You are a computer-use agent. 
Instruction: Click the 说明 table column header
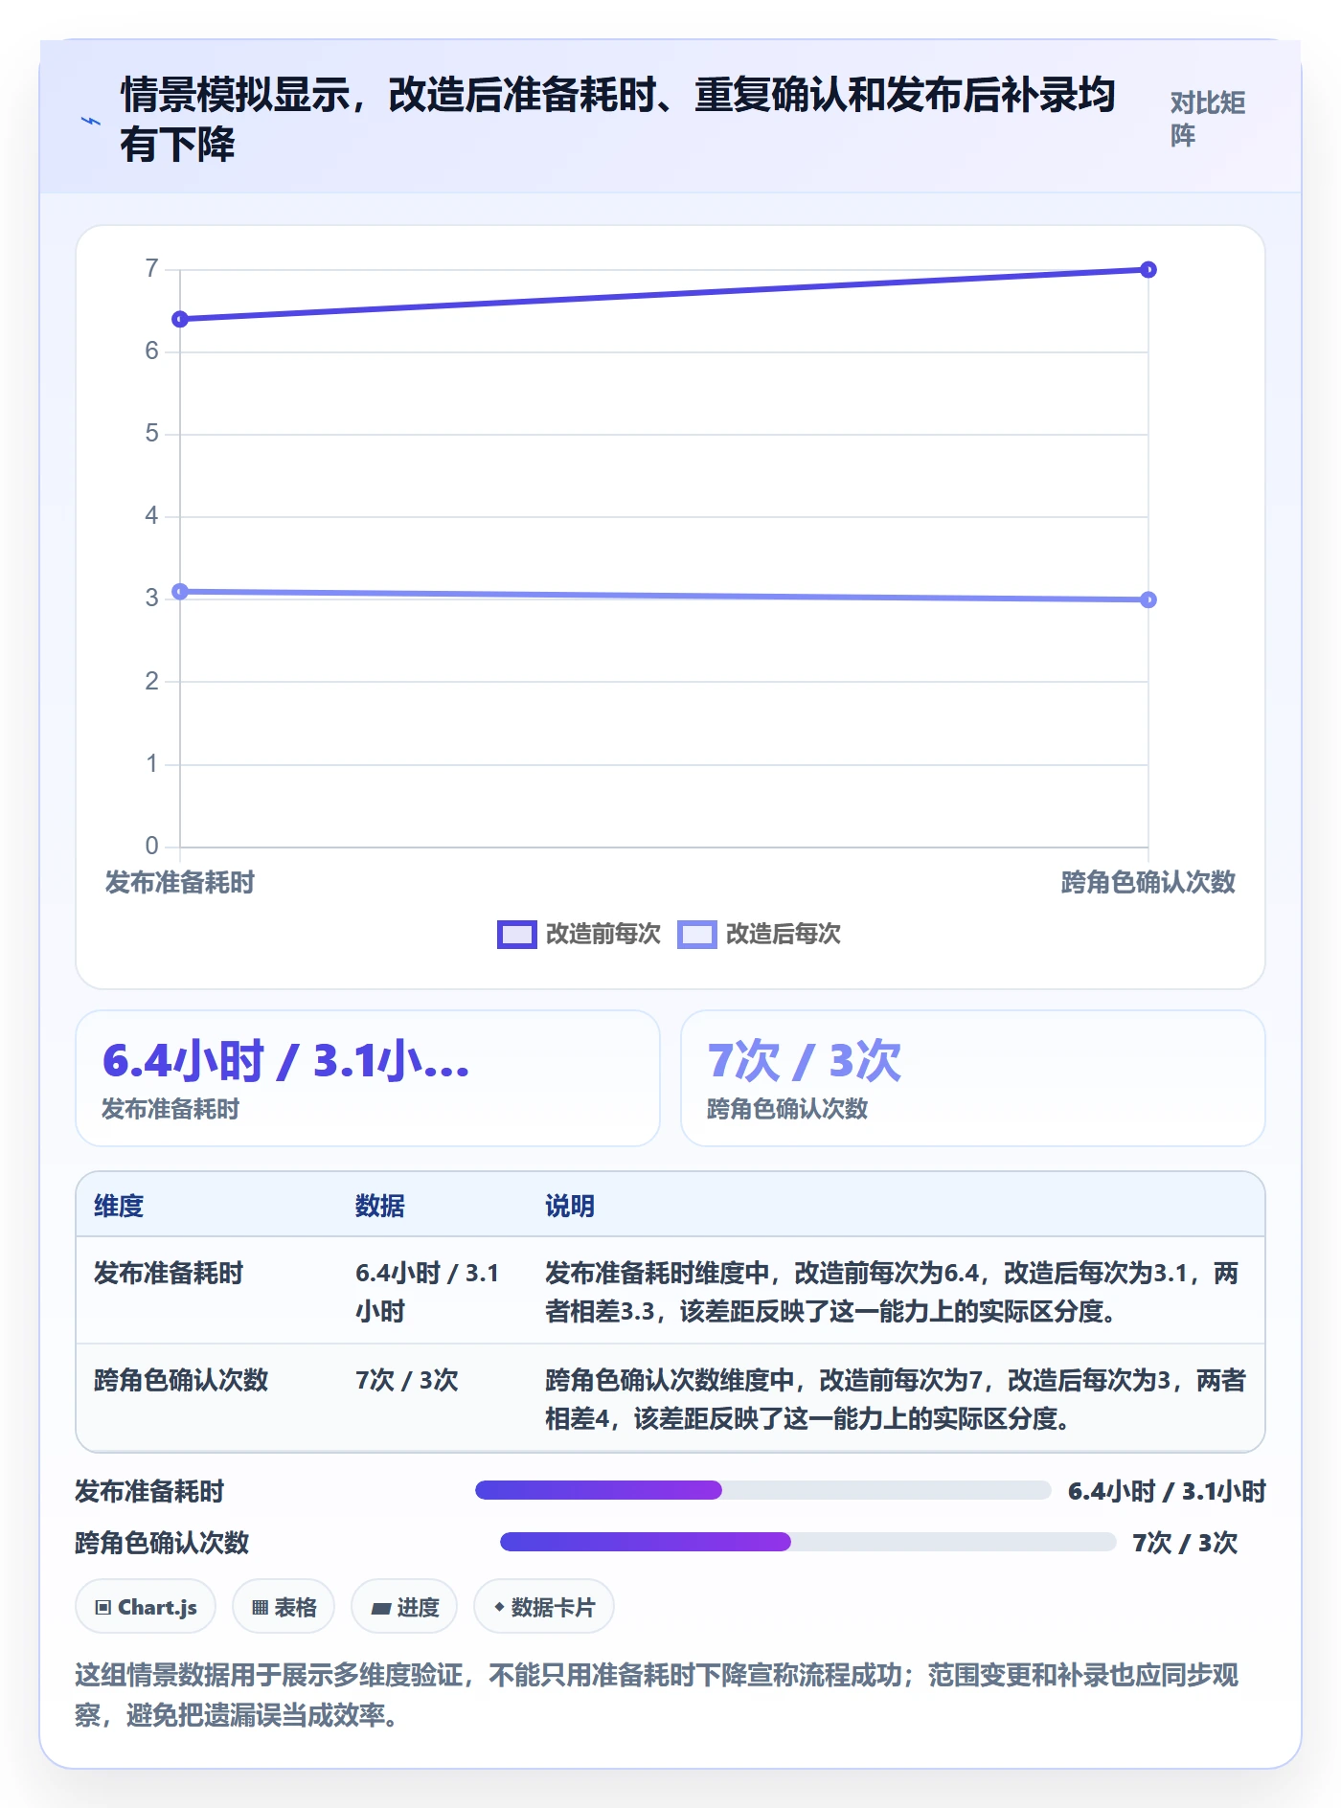coord(570,1206)
